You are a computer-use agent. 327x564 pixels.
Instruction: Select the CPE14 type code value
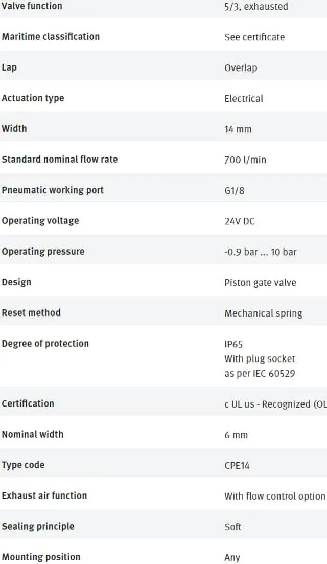click(237, 465)
